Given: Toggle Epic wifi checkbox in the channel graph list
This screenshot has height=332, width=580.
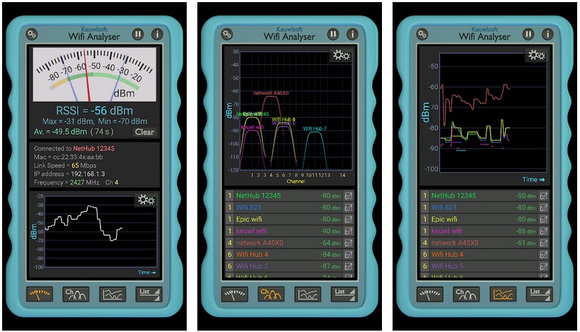Looking at the screenshot, I should click(349, 220).
